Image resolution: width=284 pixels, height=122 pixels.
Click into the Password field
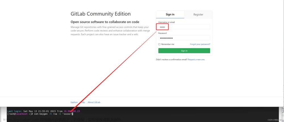184,38
